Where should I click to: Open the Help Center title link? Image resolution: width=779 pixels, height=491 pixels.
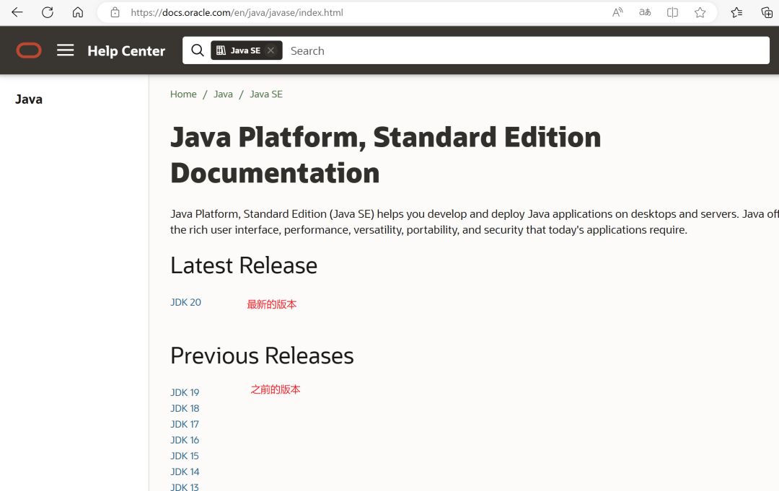126,50
